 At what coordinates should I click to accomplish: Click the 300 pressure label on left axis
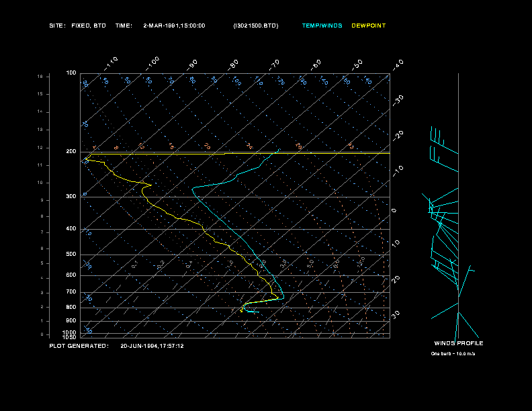click(x=71, y=197)
